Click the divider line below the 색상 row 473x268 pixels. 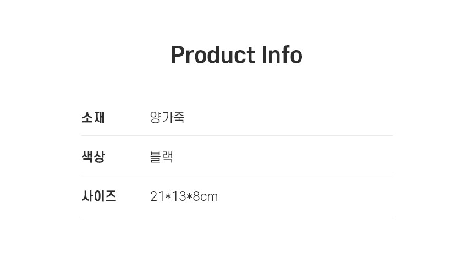point(237,176)
